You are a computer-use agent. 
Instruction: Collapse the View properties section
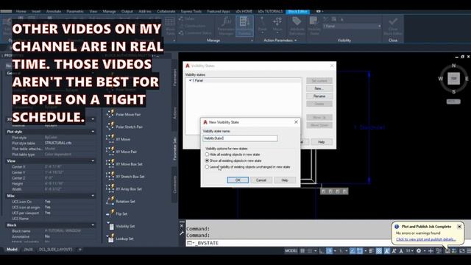pos(93,161)
